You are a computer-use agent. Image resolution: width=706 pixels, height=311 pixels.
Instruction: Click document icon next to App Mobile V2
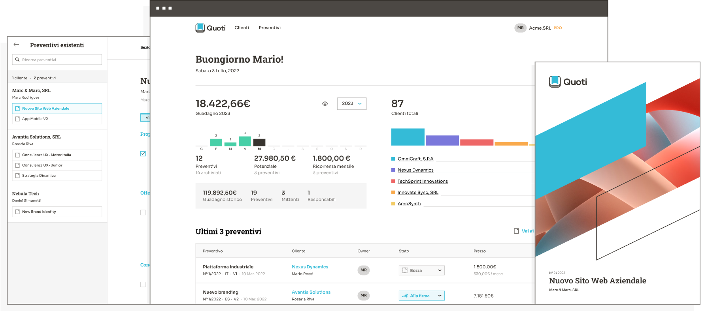[x=17, y=119]
